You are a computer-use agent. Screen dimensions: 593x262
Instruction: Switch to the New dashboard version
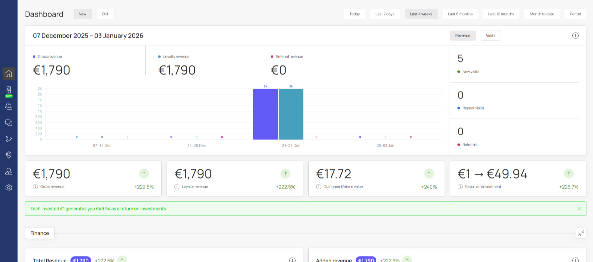pyautogui.click(x=82, y=14)
